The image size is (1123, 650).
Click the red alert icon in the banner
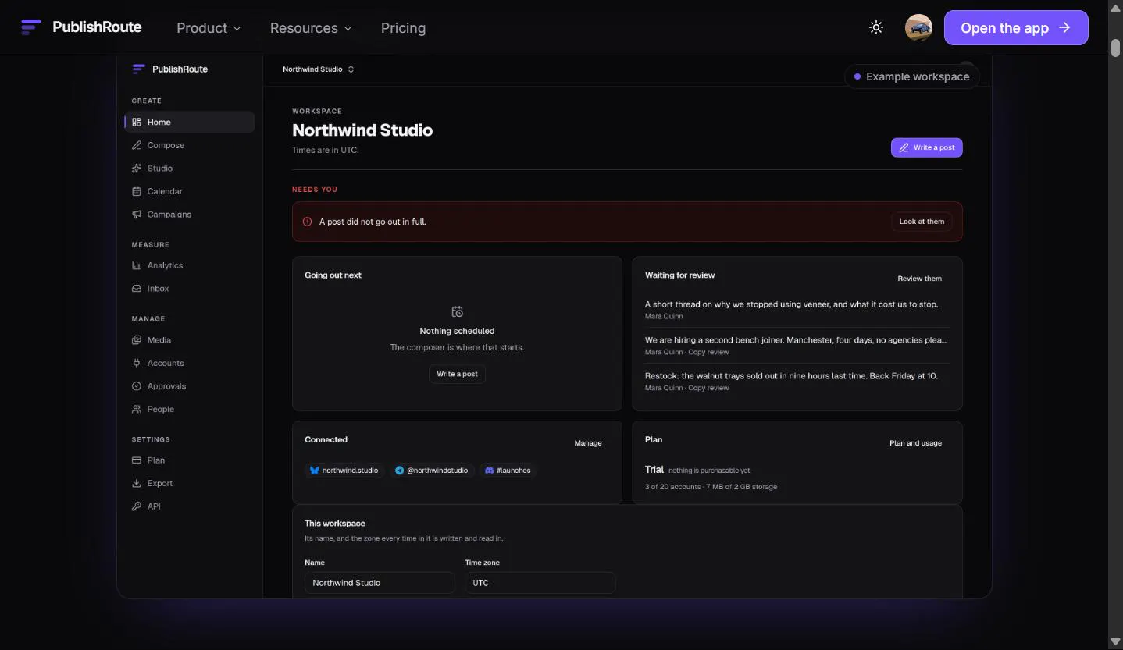307,222
